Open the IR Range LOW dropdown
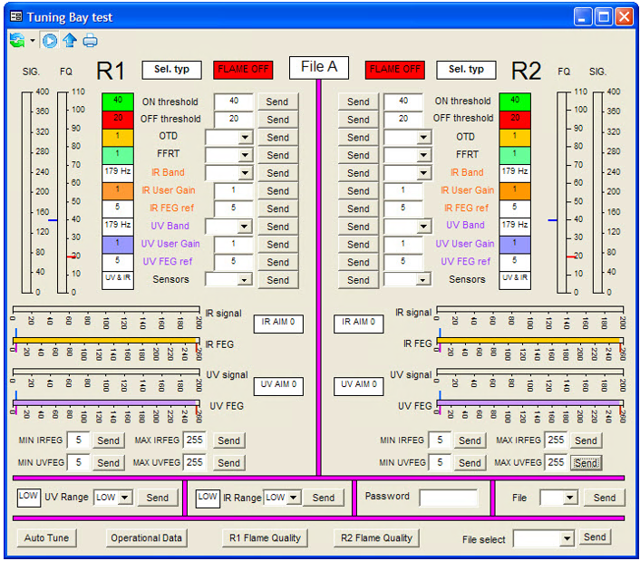The image size is (640, 561). click(x=294, y=498)
